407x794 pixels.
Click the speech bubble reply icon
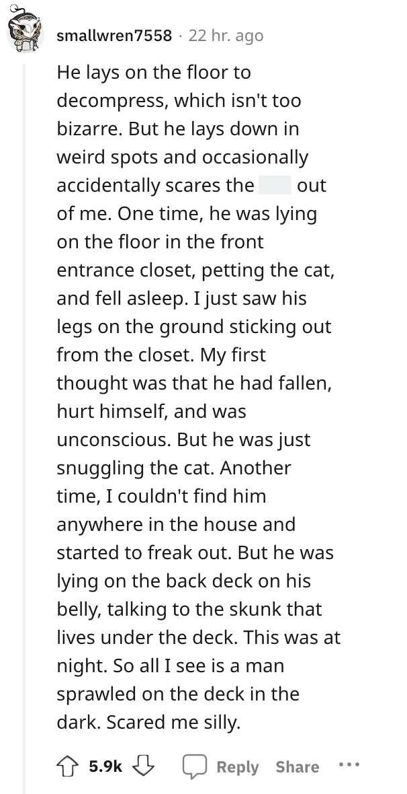click(195, 766)
